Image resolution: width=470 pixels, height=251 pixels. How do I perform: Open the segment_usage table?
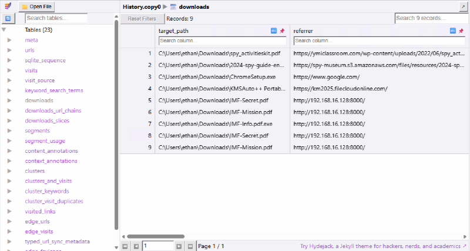tap(45, 141)
